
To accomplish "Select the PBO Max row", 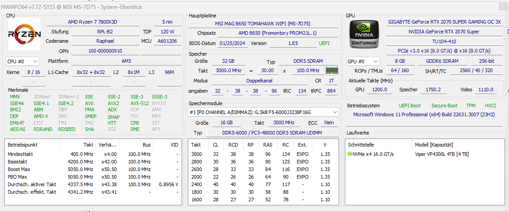I will (x=93, y=177).
